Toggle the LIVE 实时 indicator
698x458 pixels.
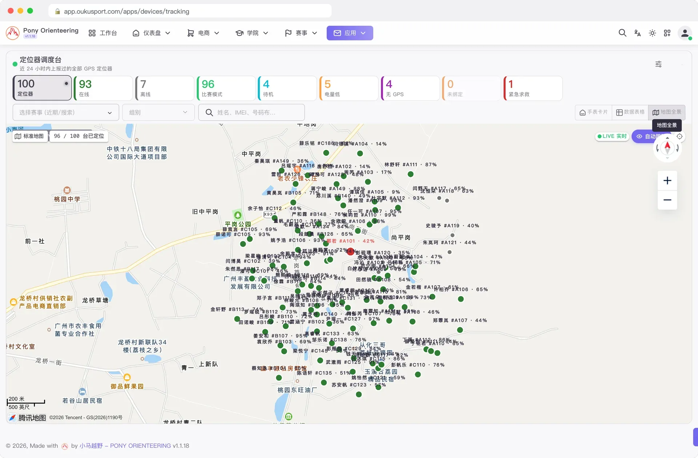612,136
